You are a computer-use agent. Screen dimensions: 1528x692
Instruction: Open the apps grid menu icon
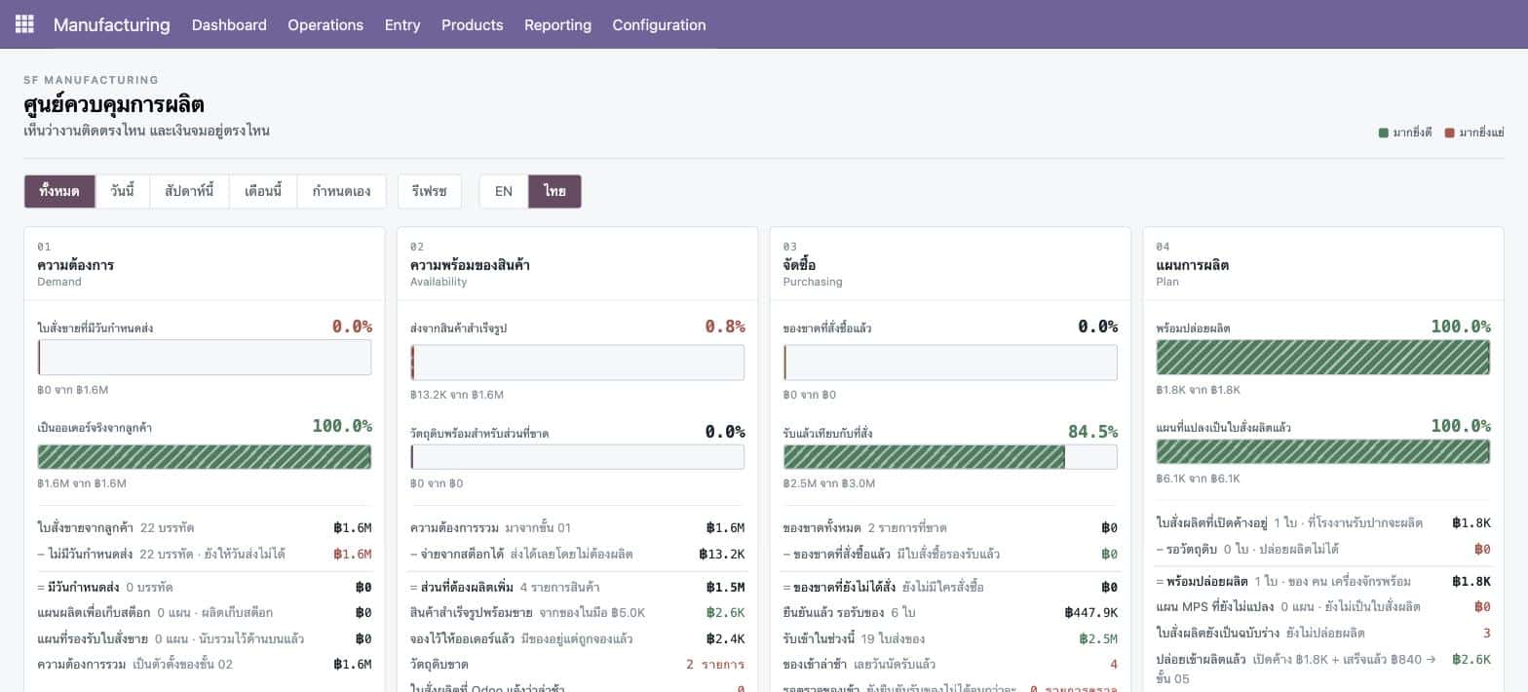(24, 24)
